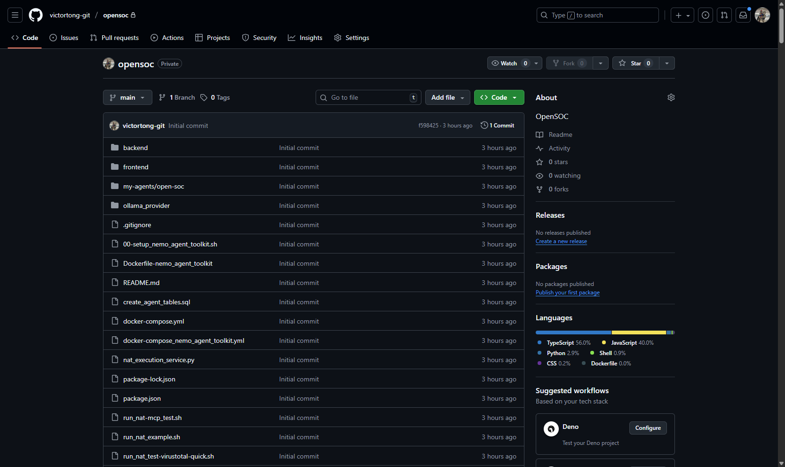
Task: Click the victortong-git owner breadcrumb link
Action: click(x=70, y=15)
